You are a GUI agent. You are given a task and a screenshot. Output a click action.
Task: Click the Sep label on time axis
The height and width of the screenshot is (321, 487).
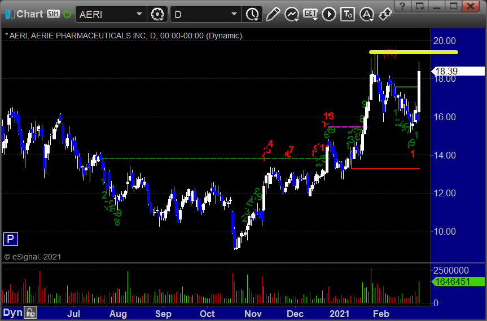pos(164,314)
